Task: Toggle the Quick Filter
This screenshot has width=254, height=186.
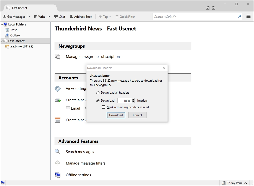Action: (125, 16)
